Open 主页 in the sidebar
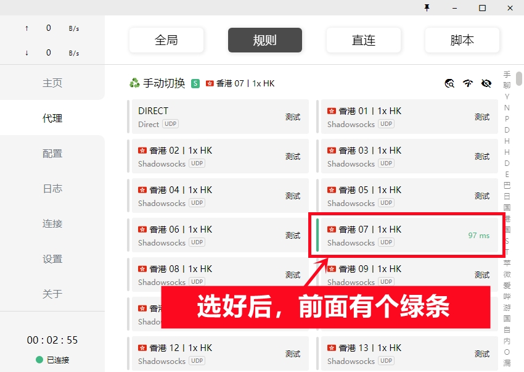The height and width of the screenshot is (372, 524). pos(52,83)
